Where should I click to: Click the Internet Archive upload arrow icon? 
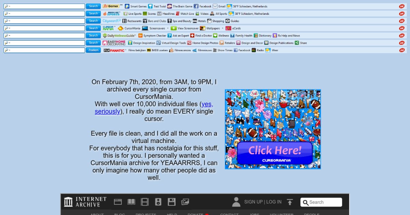(x=290, y=202)
